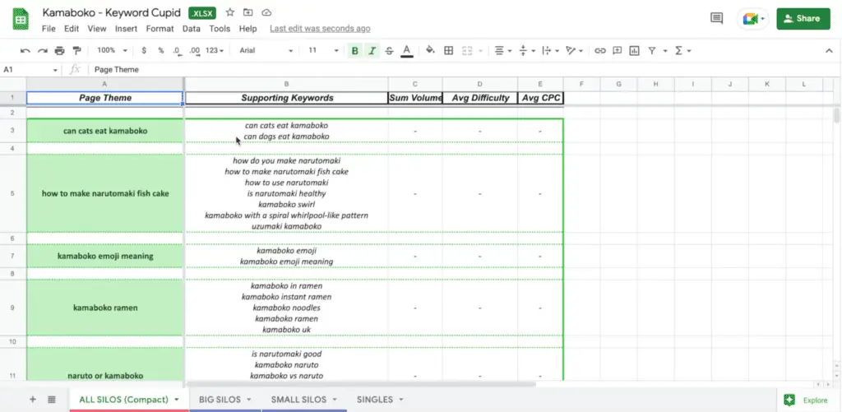Click the Insert link icon
The image size is (842, 412).
click(x=599, y=50)
